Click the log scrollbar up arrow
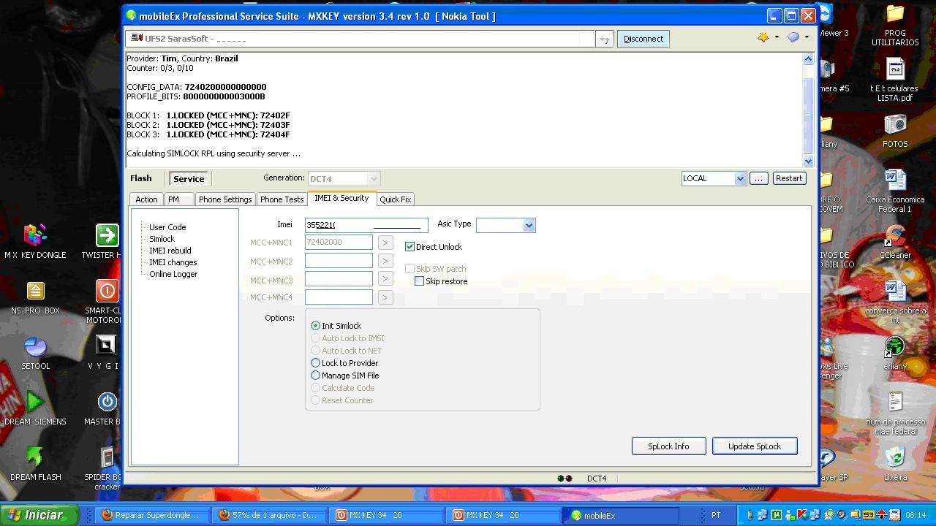This screenshot has height=526, width=936. click(x=808, y=58)
